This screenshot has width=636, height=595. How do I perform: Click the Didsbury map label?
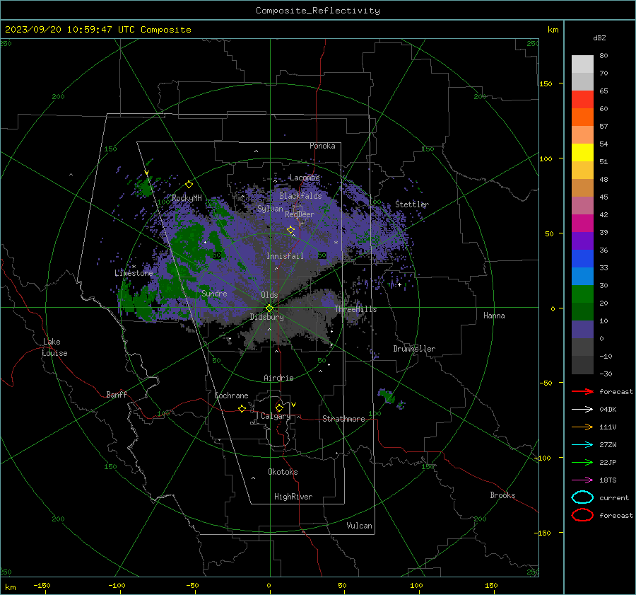266,317
